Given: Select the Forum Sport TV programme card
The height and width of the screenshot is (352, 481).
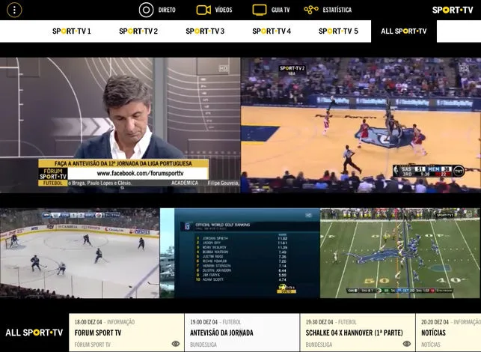Looking at the screenshot, I should coord(126,333).
